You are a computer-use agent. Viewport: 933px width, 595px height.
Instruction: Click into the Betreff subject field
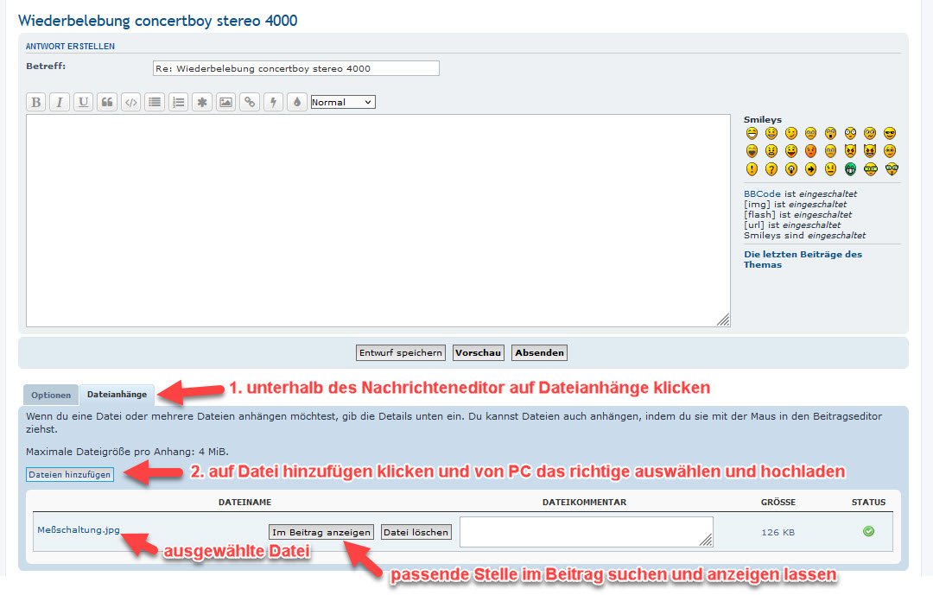296,68
